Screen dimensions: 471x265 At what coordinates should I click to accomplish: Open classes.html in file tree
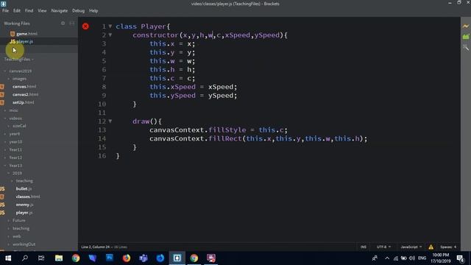click(x=28, y=197)
